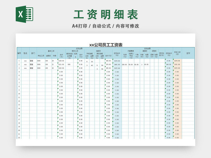Click the 基本工资 group header
211x158 pixels.
[51, 51]
